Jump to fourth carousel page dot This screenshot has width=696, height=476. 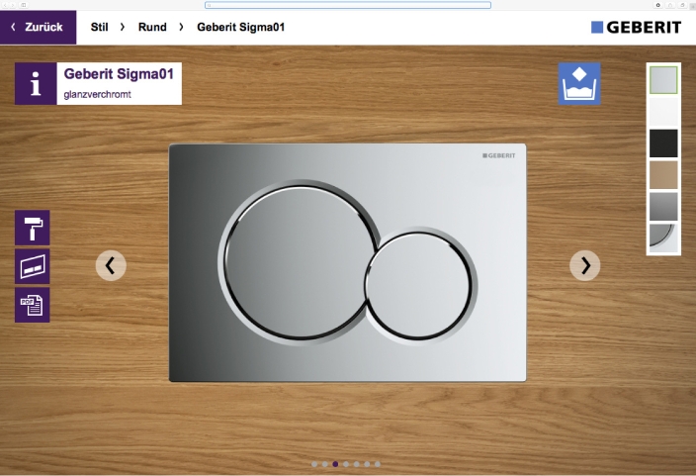(346, 464)
